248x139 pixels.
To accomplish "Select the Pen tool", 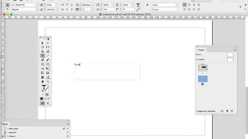I will [43, 60].
